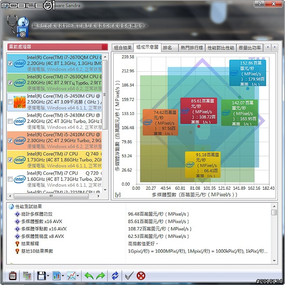Click the 高指數值更好 result text
The width and height of the screenshot is (285, 285).
143,244
